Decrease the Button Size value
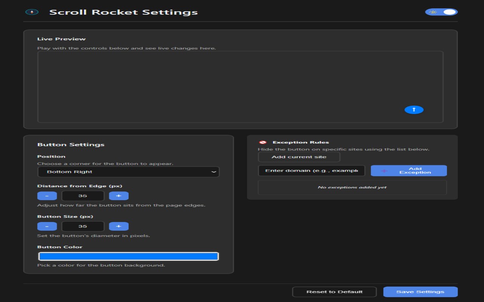This screenshot has width=484, height=302. (47, 226)
